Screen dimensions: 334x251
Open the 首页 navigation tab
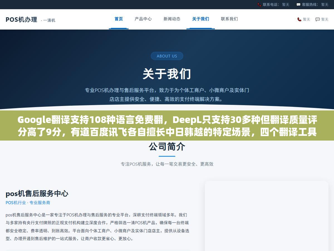[x=119, y=19]
